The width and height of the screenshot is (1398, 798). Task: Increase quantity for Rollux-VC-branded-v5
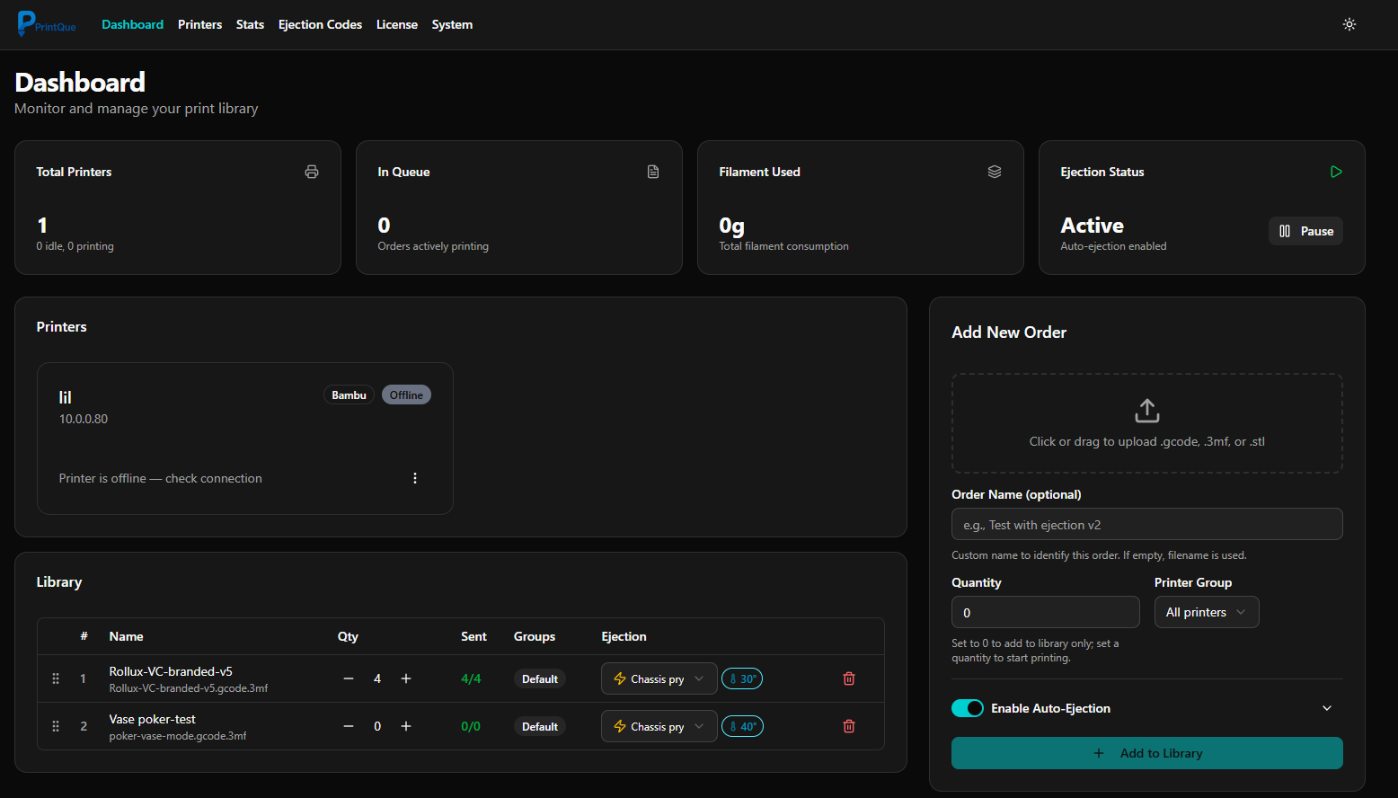tap(406, 678)
